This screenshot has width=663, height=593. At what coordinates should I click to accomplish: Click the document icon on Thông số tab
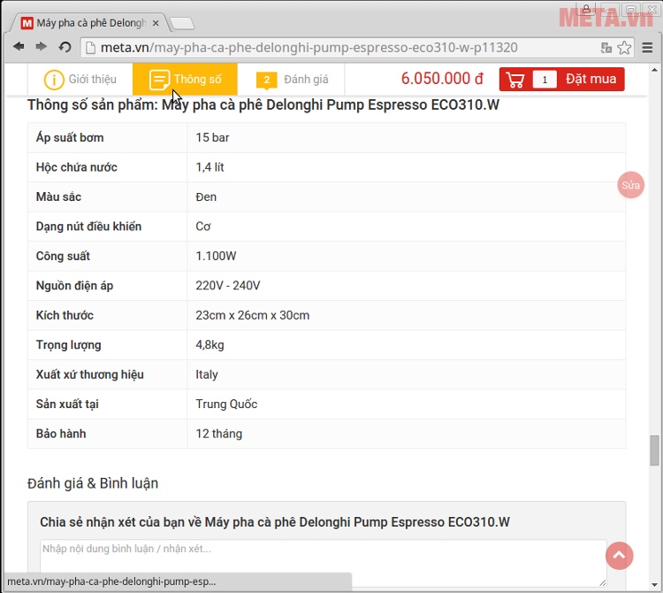click(159, 80)
